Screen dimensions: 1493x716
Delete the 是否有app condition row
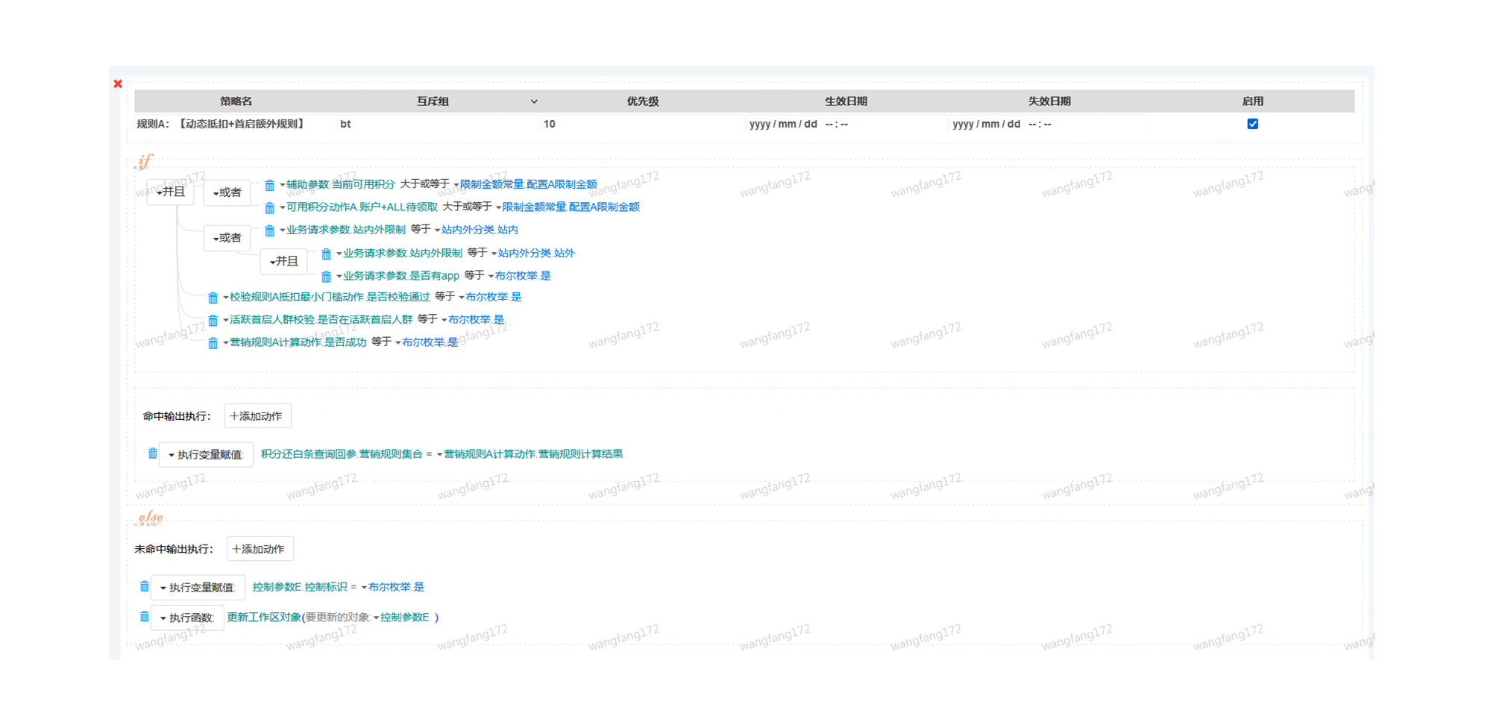pyautogui.click(x=326, y=277)
